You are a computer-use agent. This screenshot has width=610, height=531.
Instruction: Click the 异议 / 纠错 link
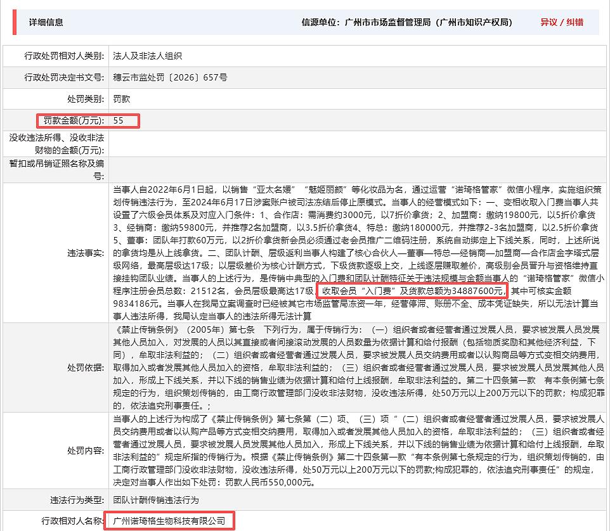coord(561,22)
